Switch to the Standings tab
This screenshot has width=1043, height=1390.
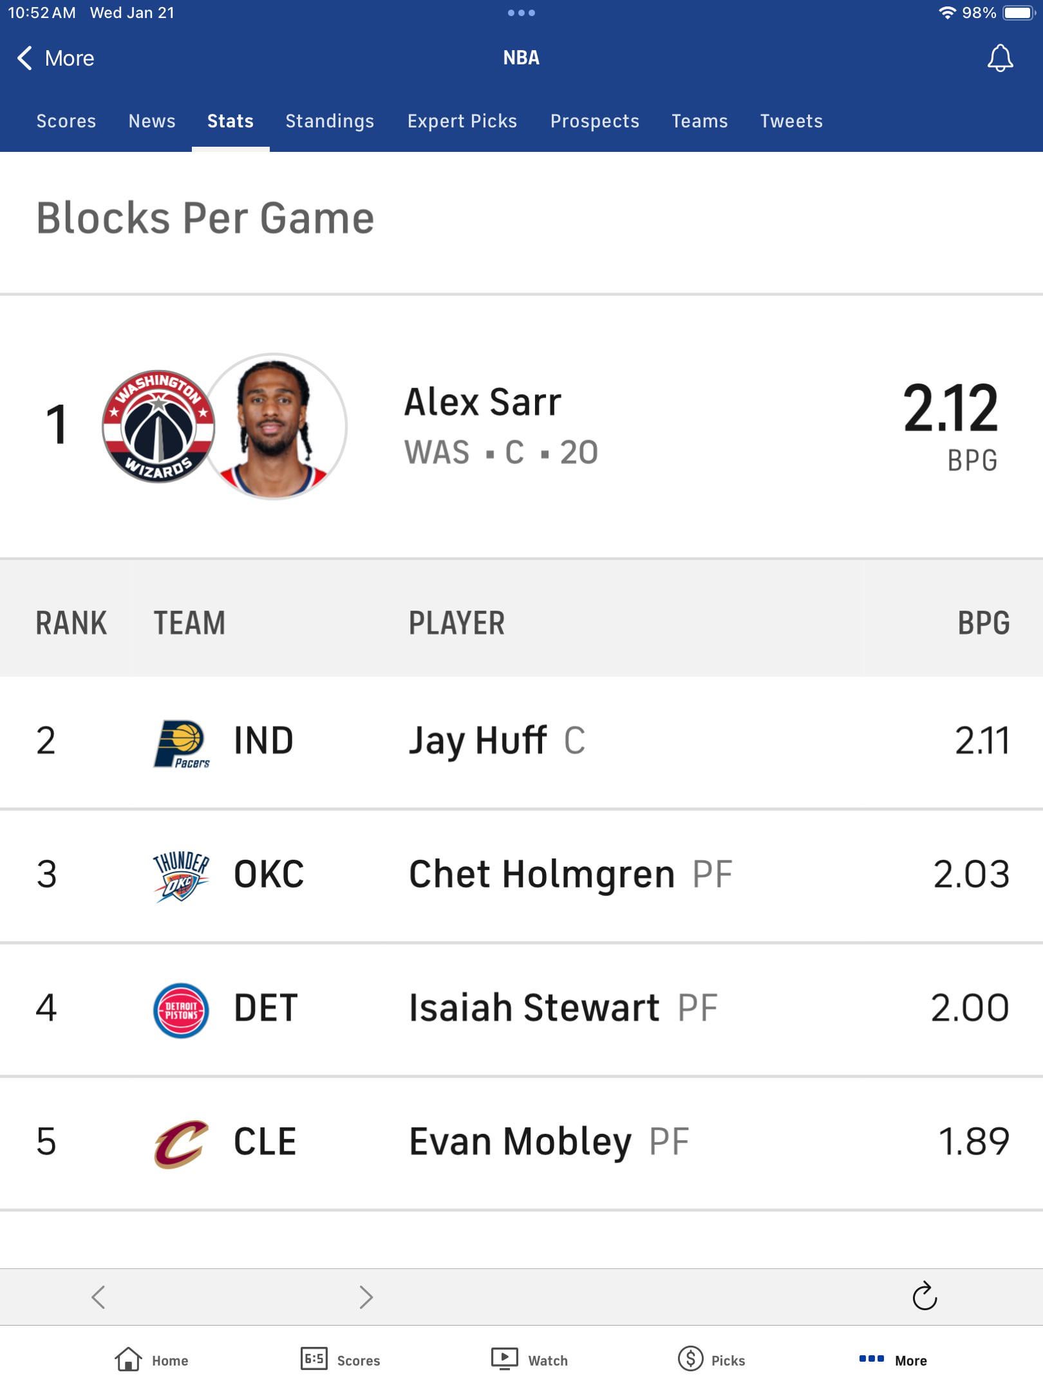pos(330,121)
